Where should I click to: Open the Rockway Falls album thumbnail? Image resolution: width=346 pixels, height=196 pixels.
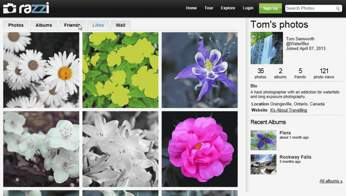(263, 164)
